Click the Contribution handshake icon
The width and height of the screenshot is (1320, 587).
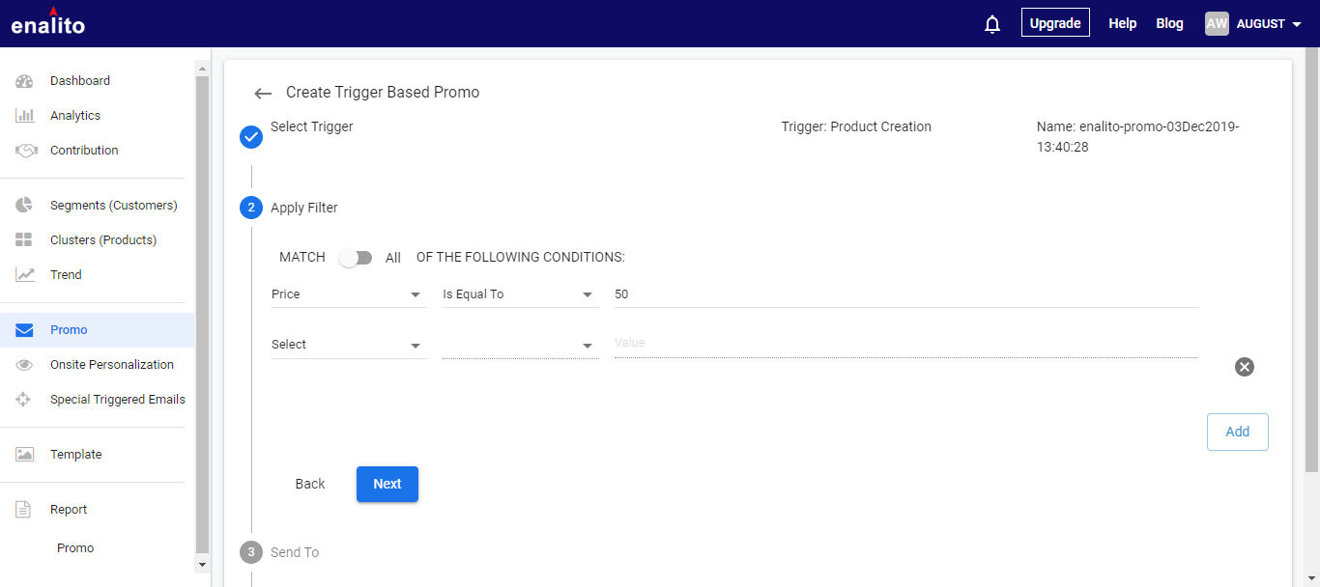[x=26, y=151]
